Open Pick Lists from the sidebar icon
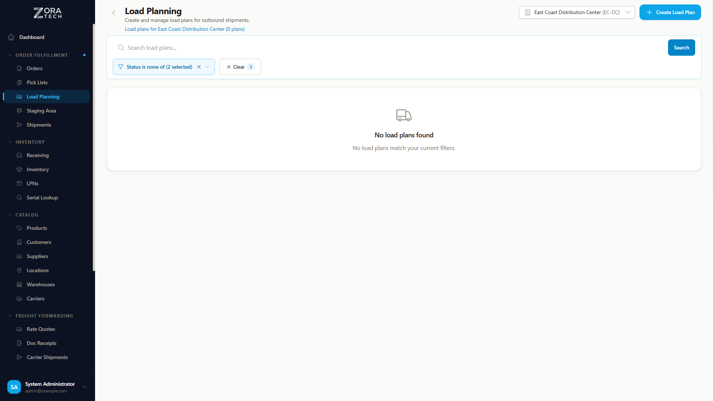The height and width of the screenshot is (401, 713). (x=19, y=82)
